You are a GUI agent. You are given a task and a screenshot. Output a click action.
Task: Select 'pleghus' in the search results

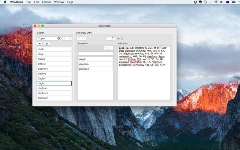click(54, 73)
